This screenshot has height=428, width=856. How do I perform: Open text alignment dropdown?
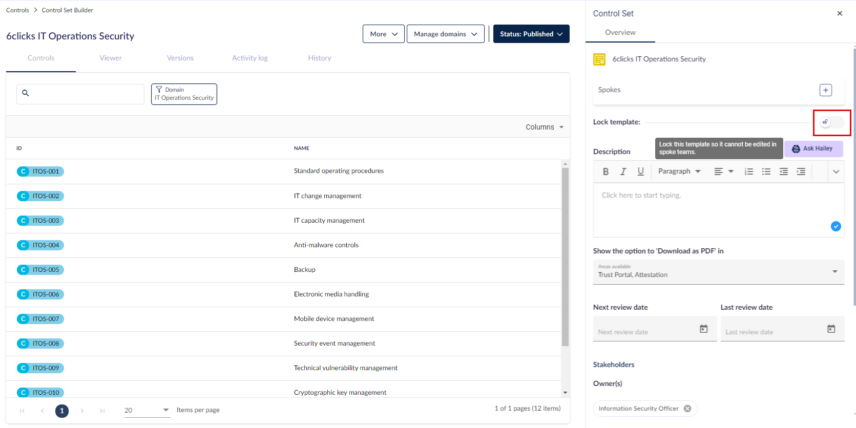pos(723,172)
